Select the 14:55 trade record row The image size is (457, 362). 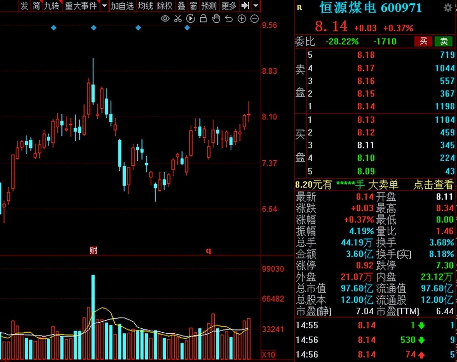[376, 325]
